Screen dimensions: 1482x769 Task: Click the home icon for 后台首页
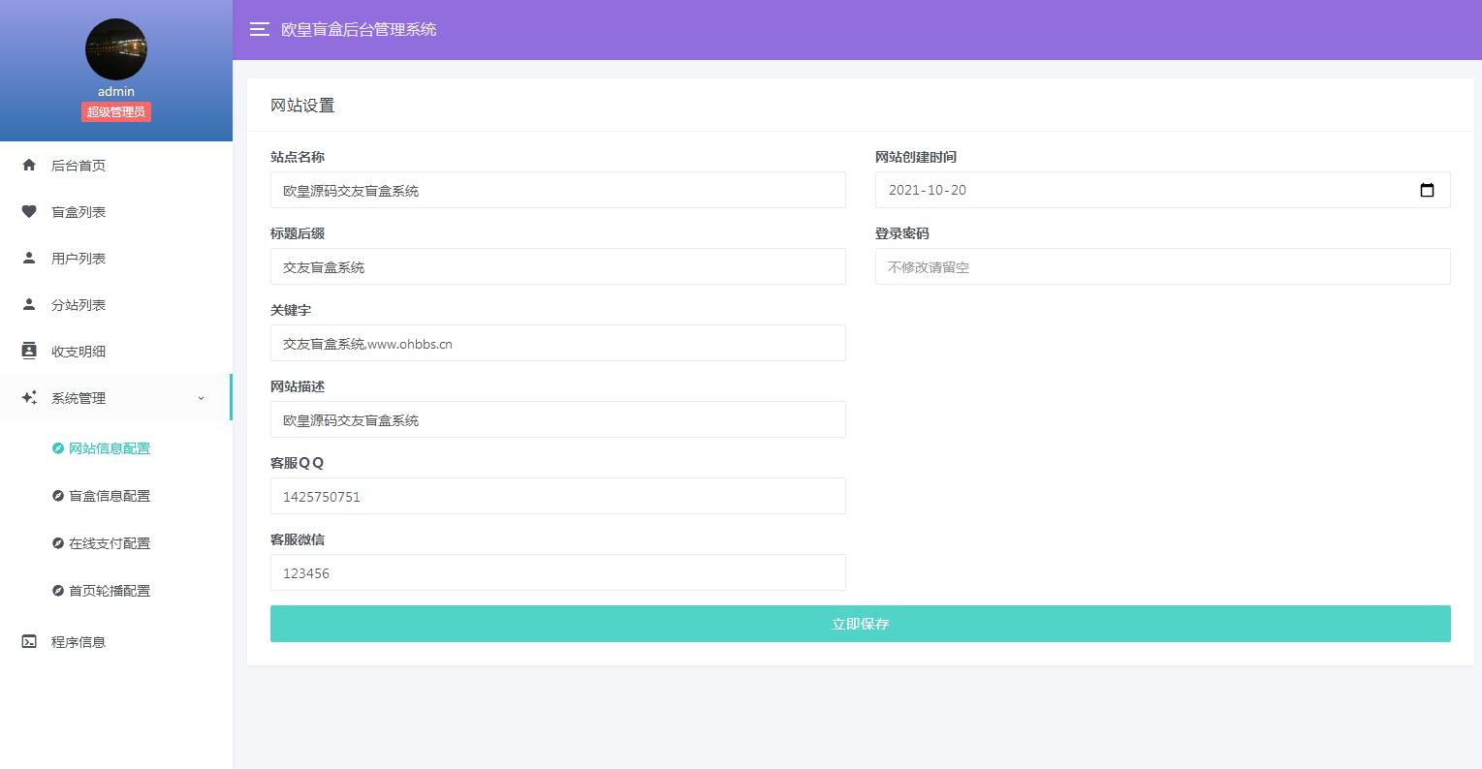(29, 166)
